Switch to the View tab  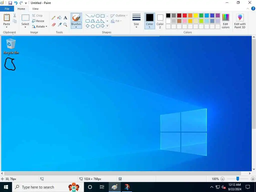(35, 9)
